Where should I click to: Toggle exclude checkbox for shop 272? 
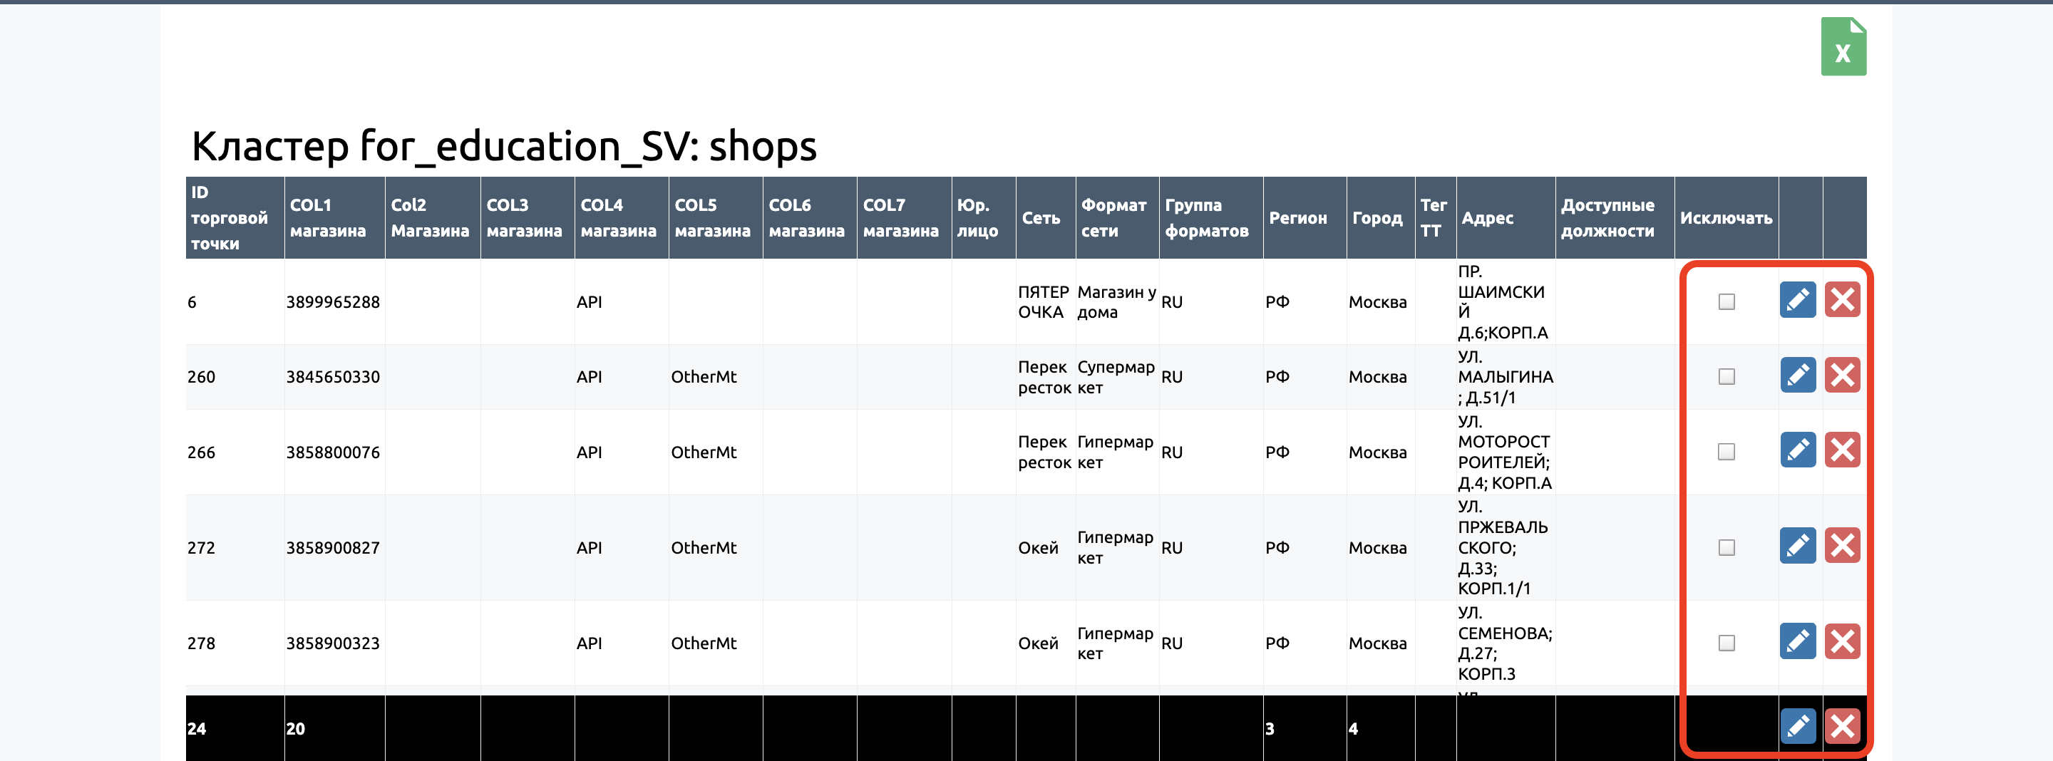[1727, 548]
